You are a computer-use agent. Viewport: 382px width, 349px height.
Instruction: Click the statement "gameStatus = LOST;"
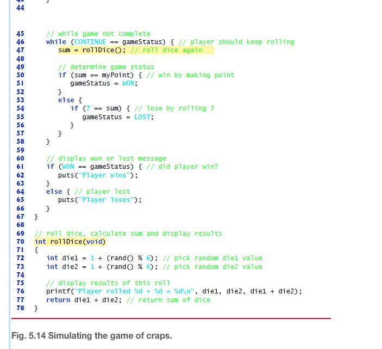[118, 117]
